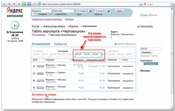Open the Регион link

[x=144, y=15]
